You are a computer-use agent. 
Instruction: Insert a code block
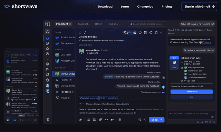tap(106, 120)
